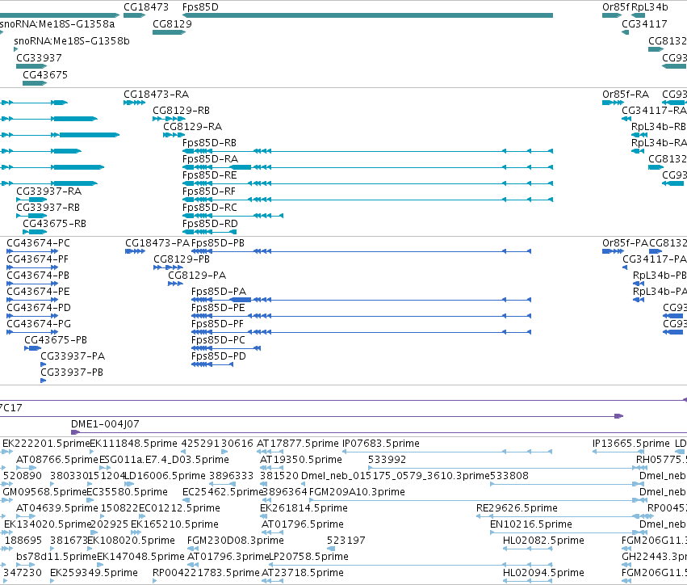
Task: Click EST EK222201.5prime
Action: (46, 444)
